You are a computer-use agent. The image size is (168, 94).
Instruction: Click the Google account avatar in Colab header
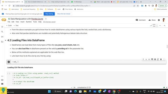164,20
